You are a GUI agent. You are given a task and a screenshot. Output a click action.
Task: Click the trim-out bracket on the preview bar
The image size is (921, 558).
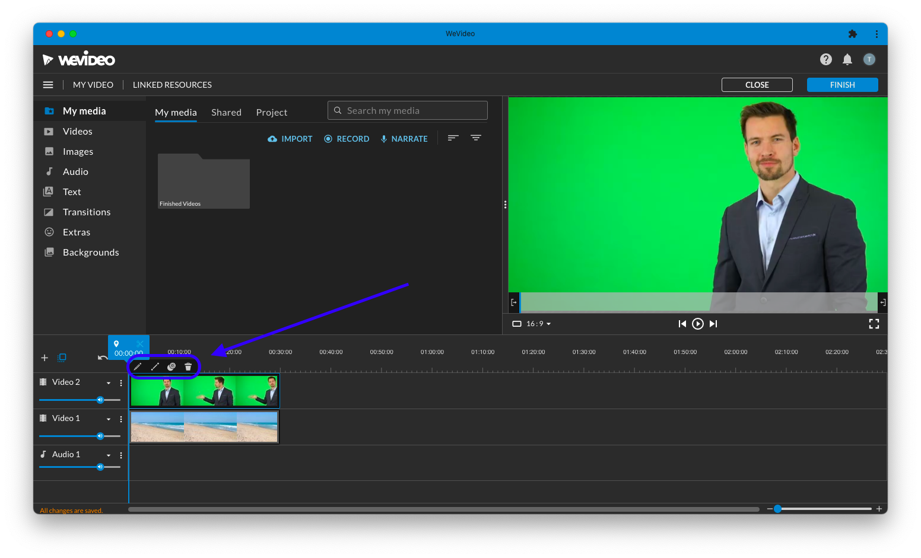click(882, 302)
